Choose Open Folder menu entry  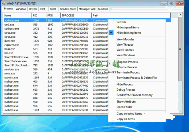coord(137,107)
